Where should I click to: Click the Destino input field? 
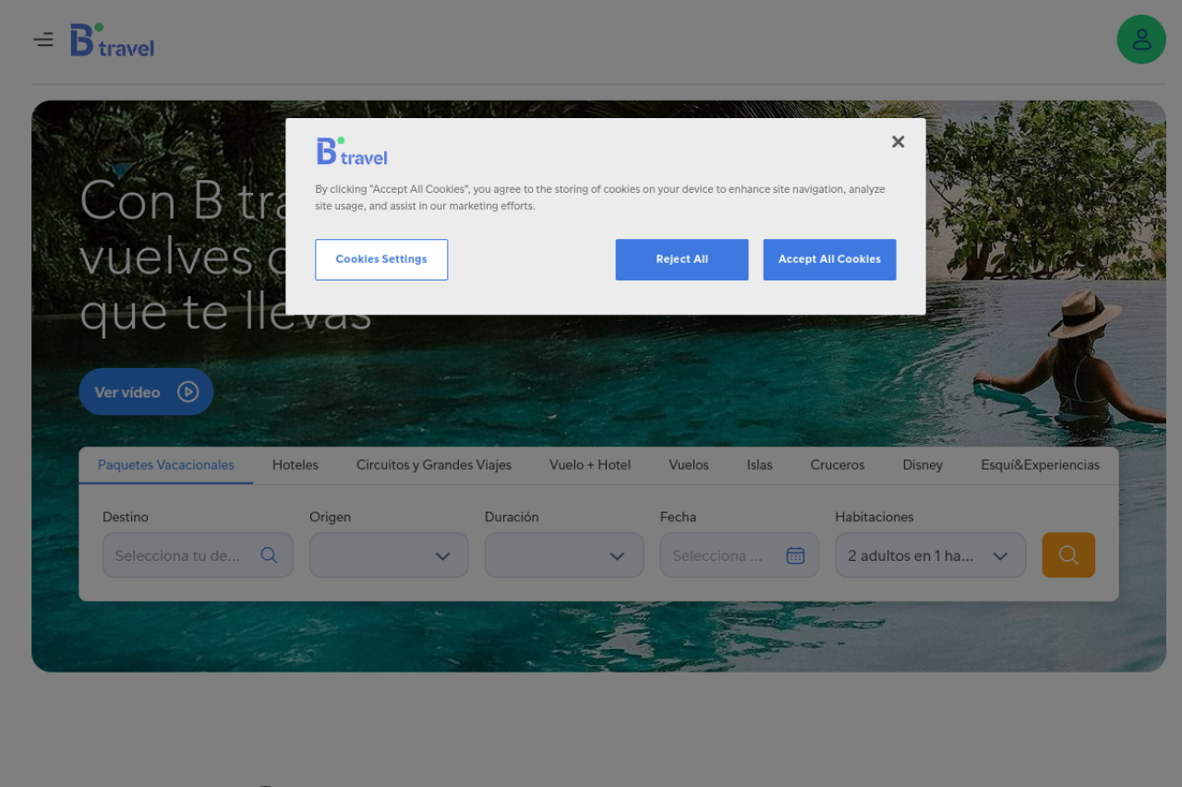(x=178, y=555)
